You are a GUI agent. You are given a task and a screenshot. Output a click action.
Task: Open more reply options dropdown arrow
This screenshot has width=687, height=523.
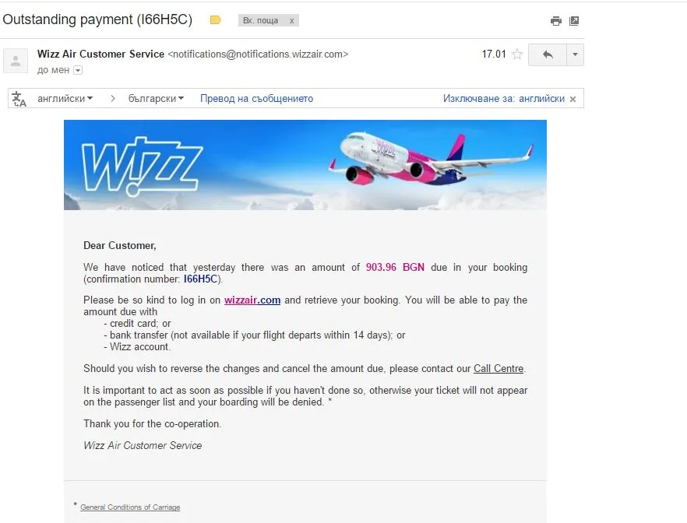[x=576, y=54]
